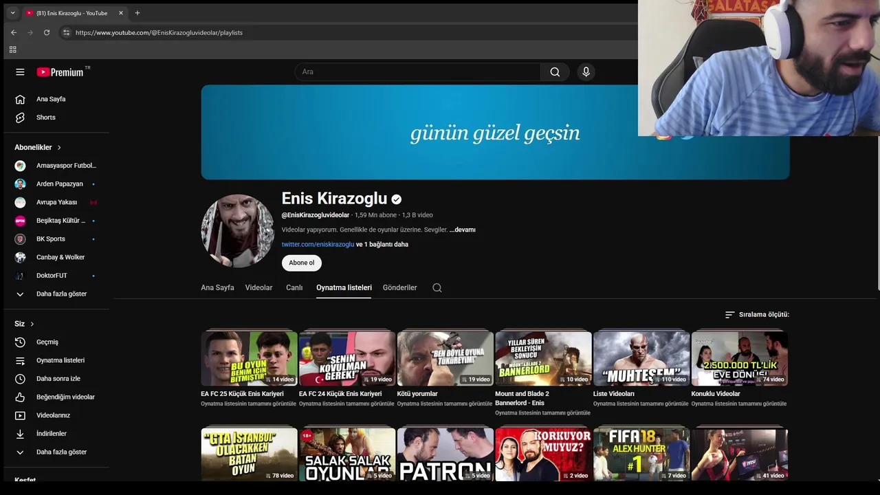Click the address bar URL
The image size is (880, 495).
coord(159,32)
